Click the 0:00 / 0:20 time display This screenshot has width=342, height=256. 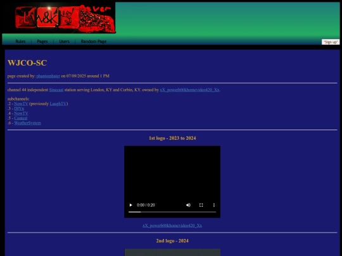[x=146, y=205]
